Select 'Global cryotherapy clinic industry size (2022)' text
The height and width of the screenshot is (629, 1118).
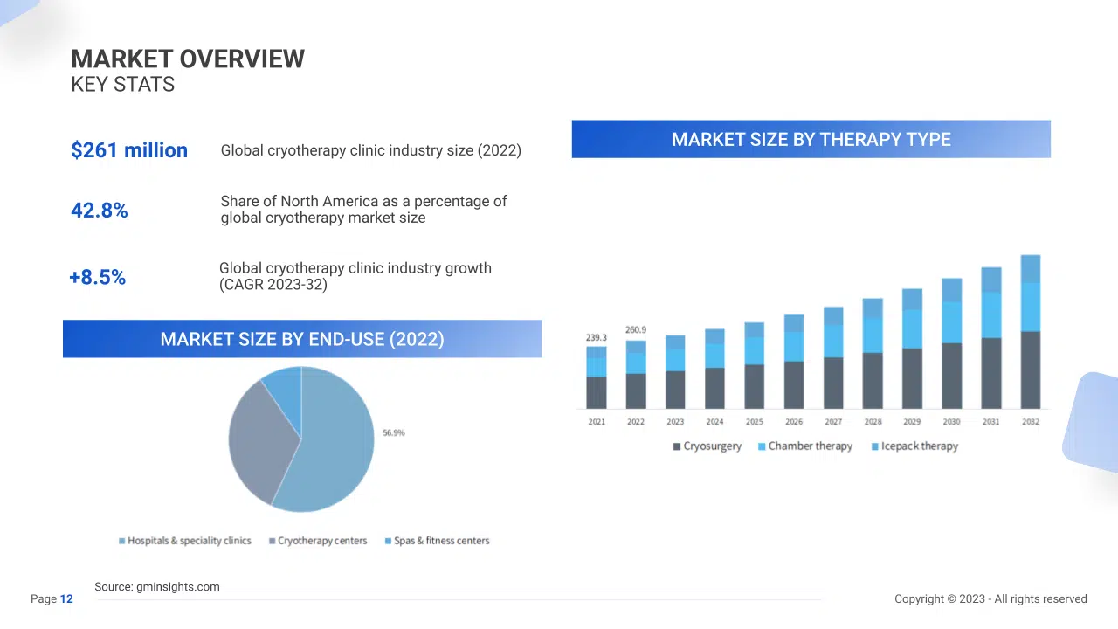click(370, 150)
